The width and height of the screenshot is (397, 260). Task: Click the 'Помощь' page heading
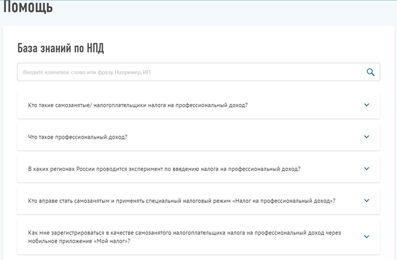pos(28,7)
